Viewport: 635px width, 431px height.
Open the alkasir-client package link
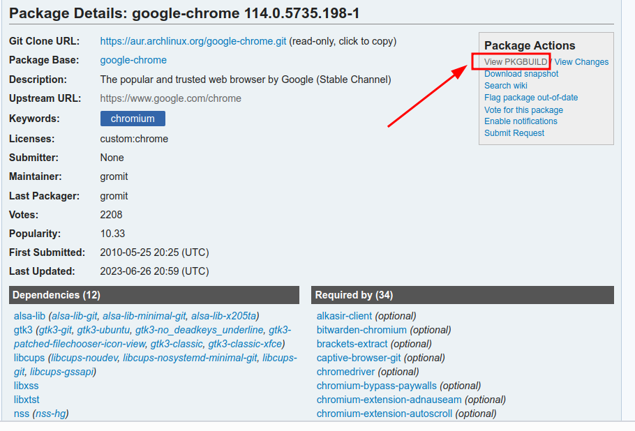(344, 316)
